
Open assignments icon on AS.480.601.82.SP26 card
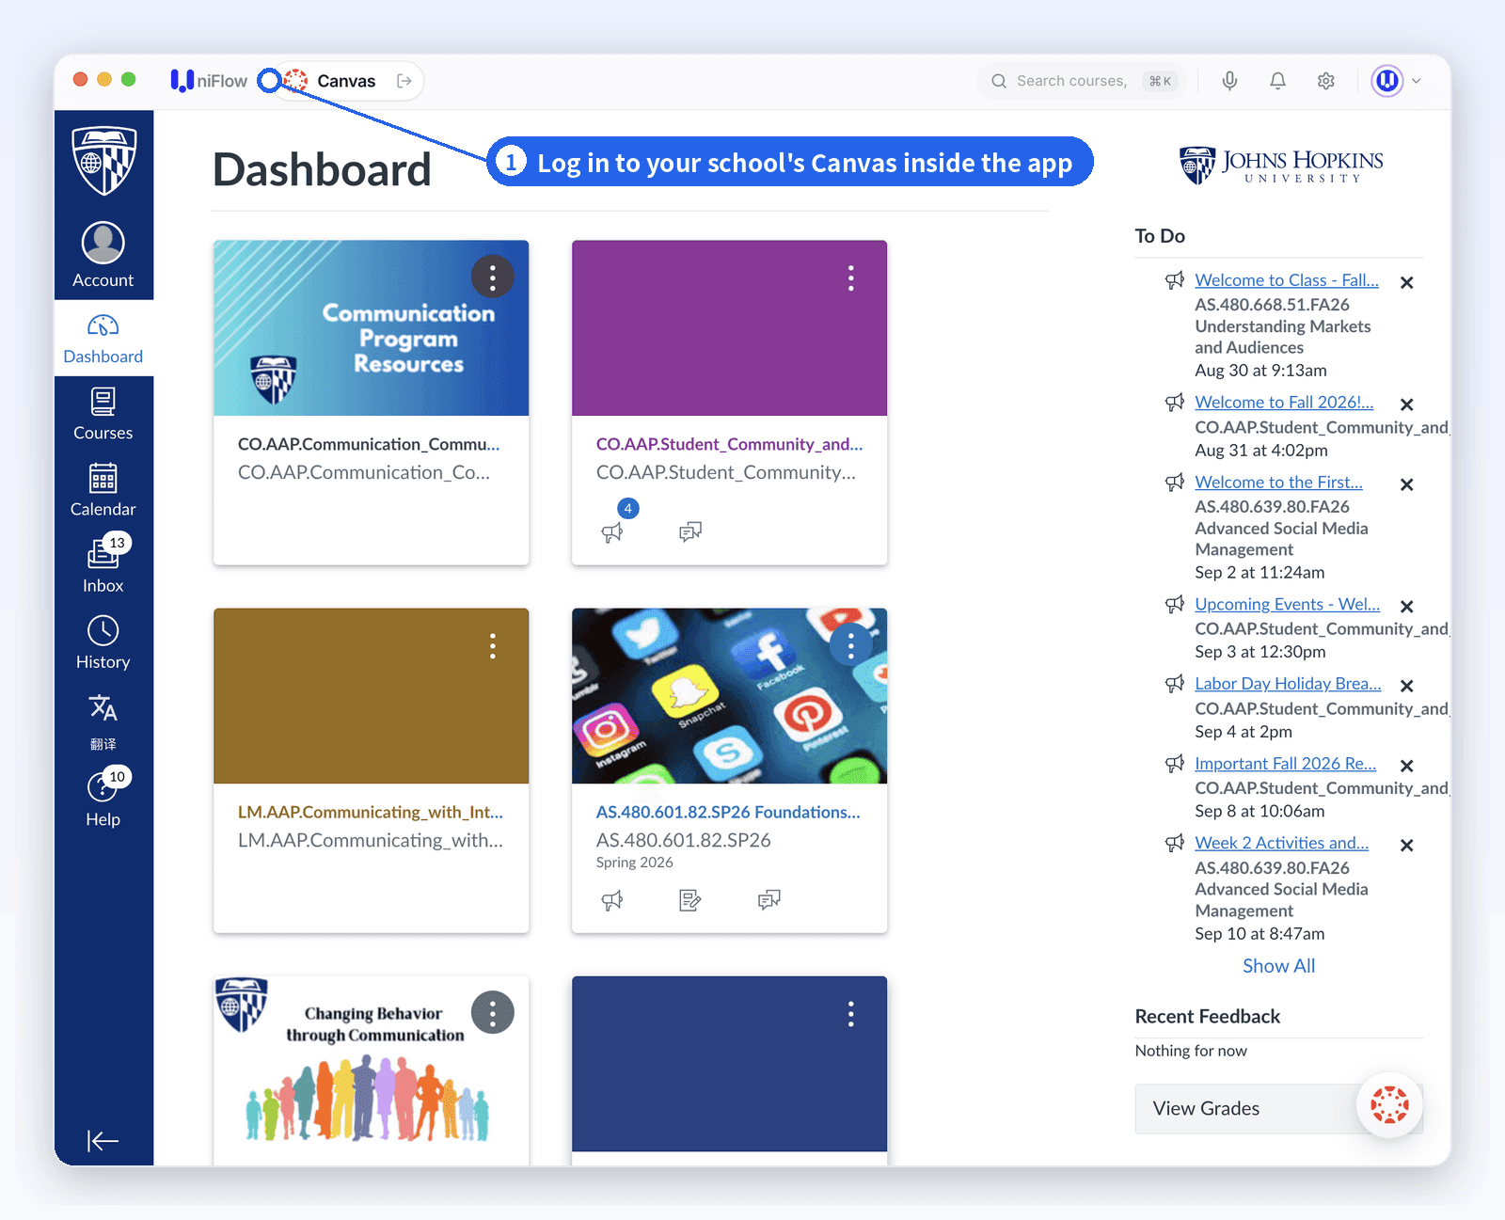[x=690, y=900]
